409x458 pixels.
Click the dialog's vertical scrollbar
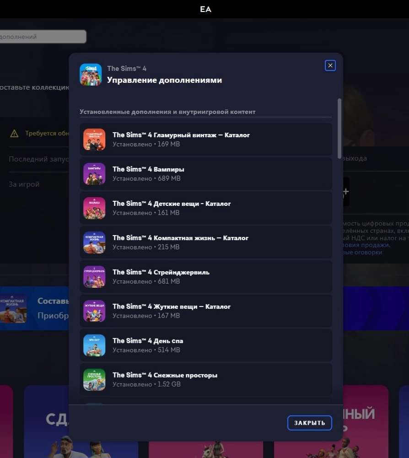click(339, 128)
